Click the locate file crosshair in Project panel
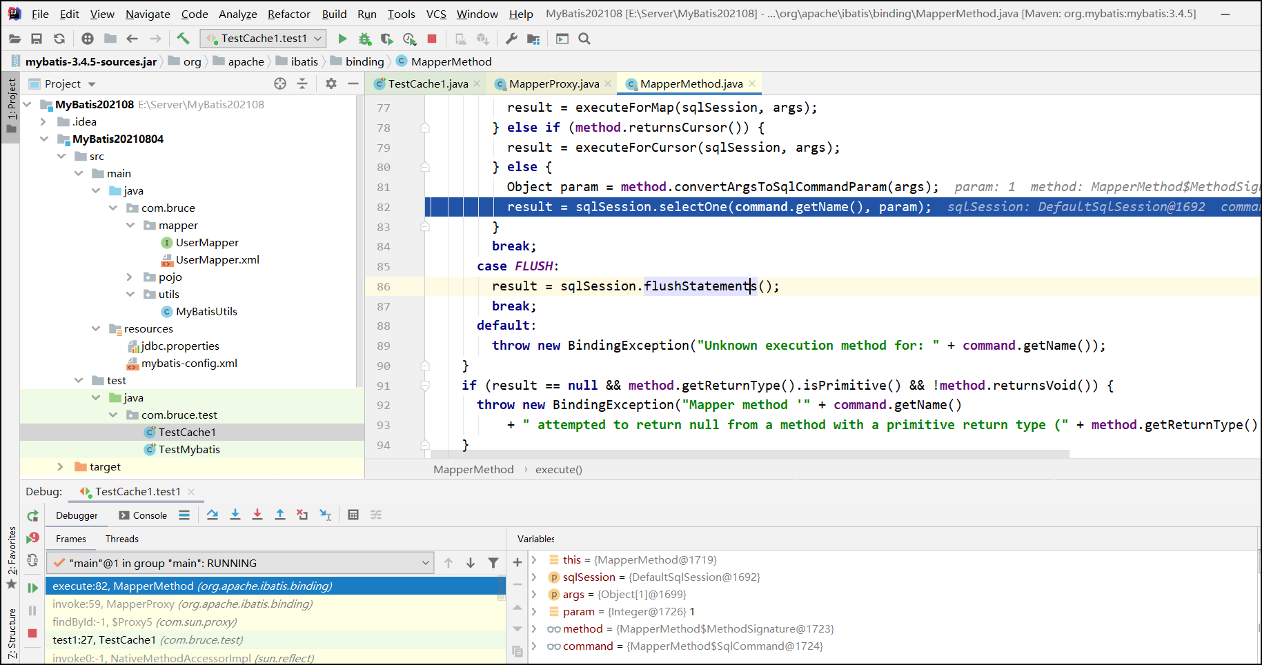The height and width of the screenshot is (665, 1262). 280,83
